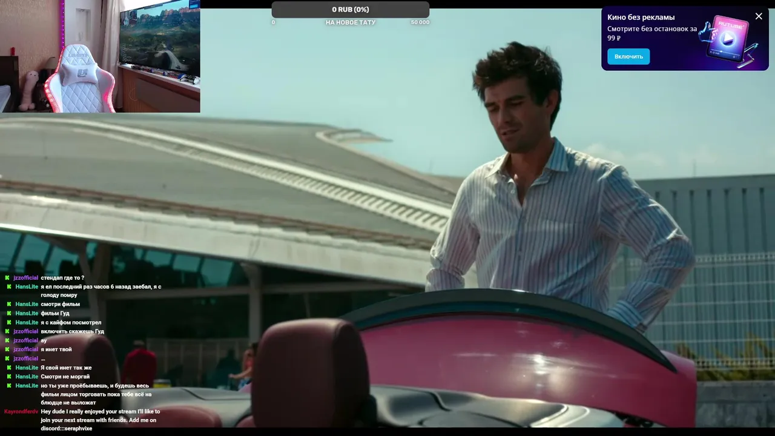Click the chat message смотри фильм

(x=60, y=305)
